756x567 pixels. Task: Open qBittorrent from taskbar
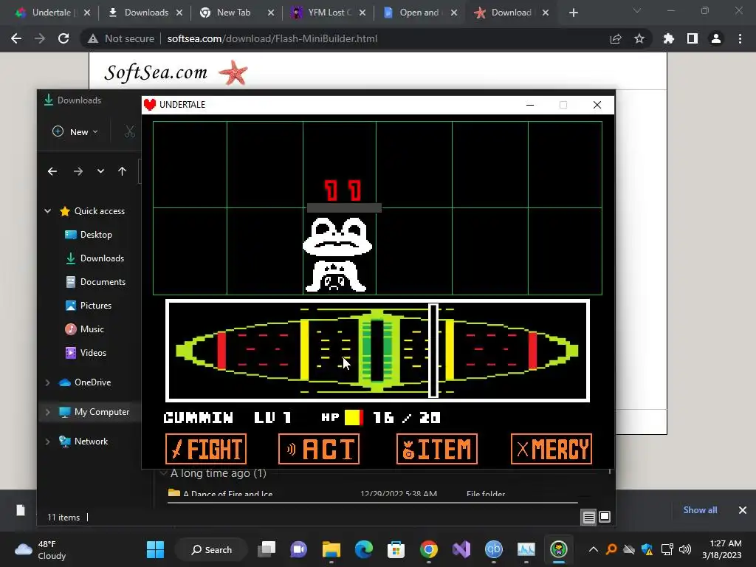[494, 549]
